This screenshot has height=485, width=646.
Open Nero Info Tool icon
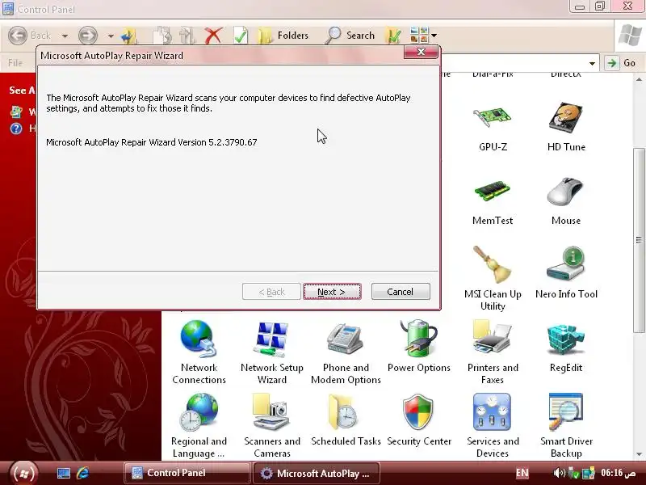566,273
